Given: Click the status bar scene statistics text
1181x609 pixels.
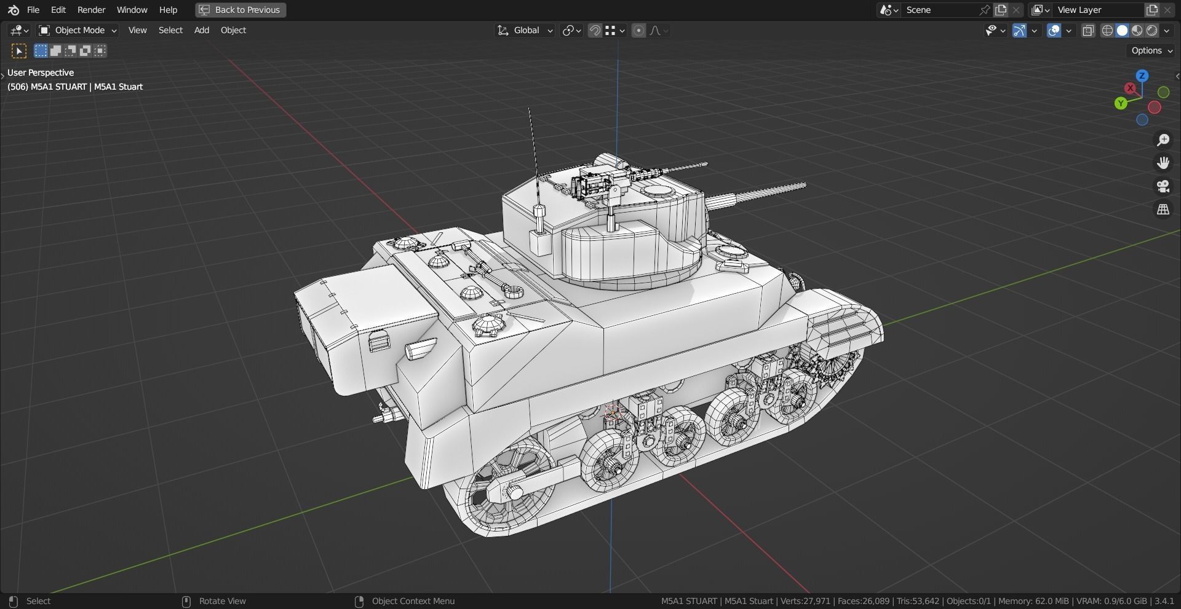Looking at the screenshot, I should (917, 601).
